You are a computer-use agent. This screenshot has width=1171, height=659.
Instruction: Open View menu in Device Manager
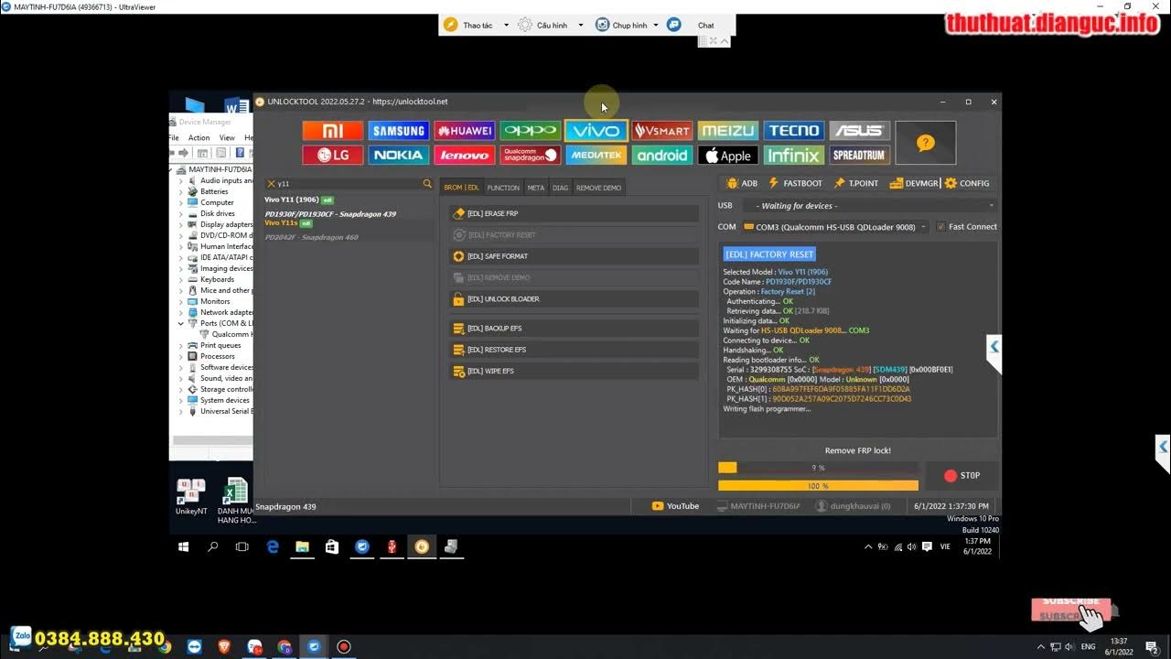[x=227, y=137]
